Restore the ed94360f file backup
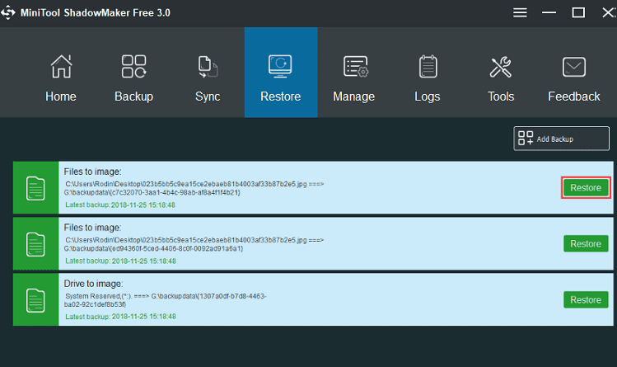 coord(586,244)
